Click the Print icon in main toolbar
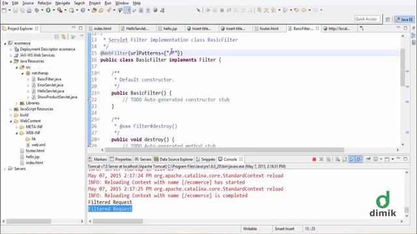The height and width of the screenshot is (234, 417). click(x=29, y=10)
